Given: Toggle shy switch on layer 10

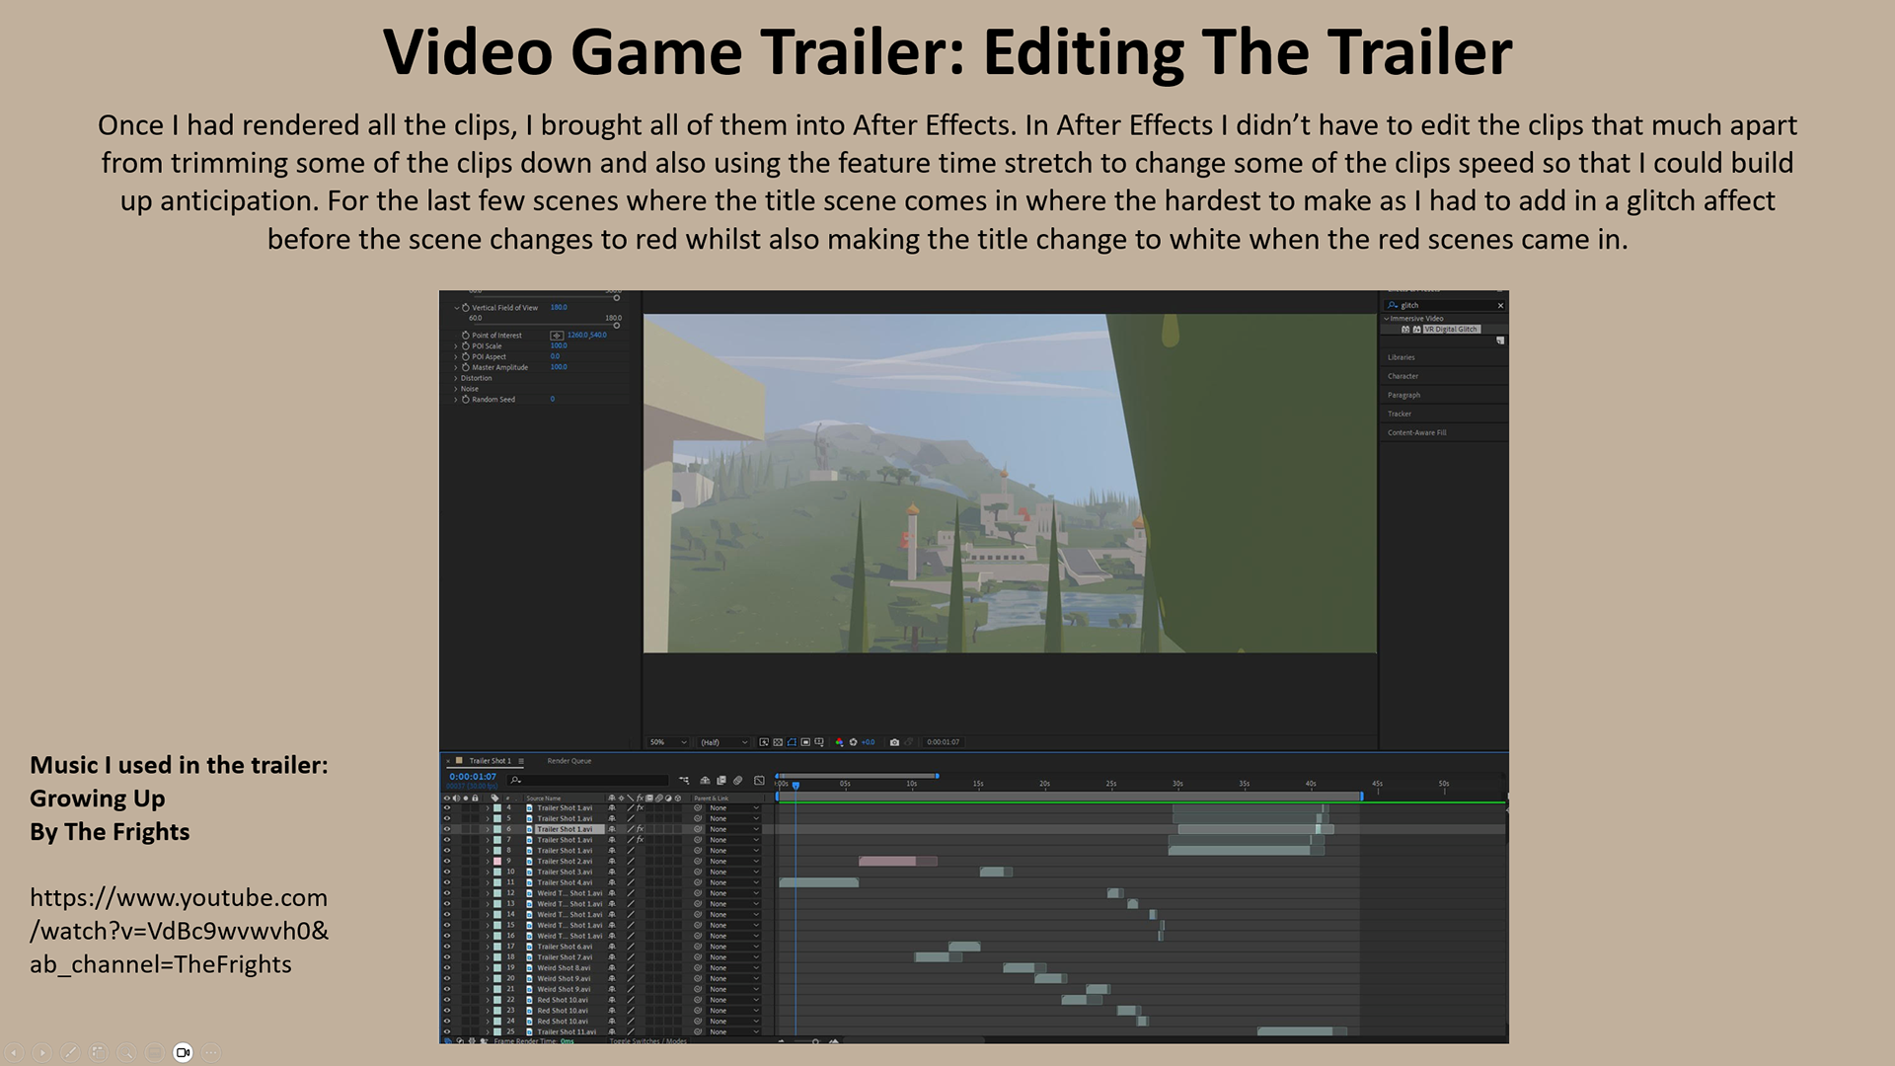Looking at the screenshot, I should pyautogui.click(x=612, y=872).
